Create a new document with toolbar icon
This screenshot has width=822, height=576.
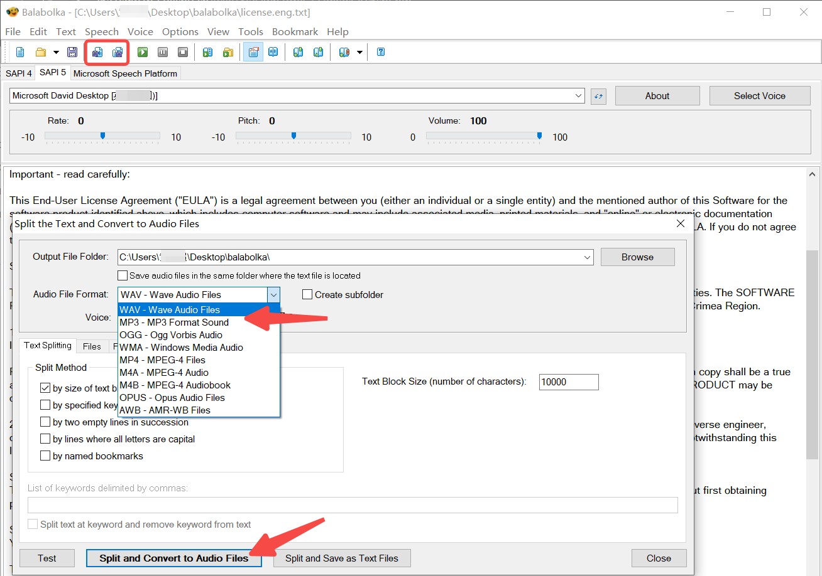point(20,52)
